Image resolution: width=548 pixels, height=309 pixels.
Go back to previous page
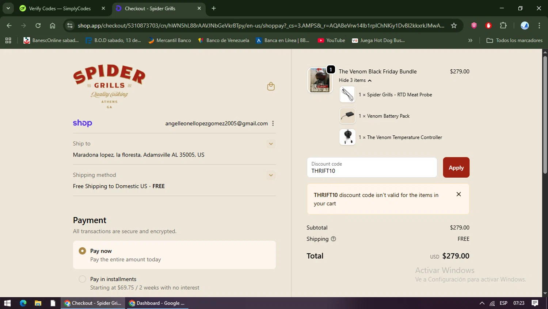coord(9,26)
